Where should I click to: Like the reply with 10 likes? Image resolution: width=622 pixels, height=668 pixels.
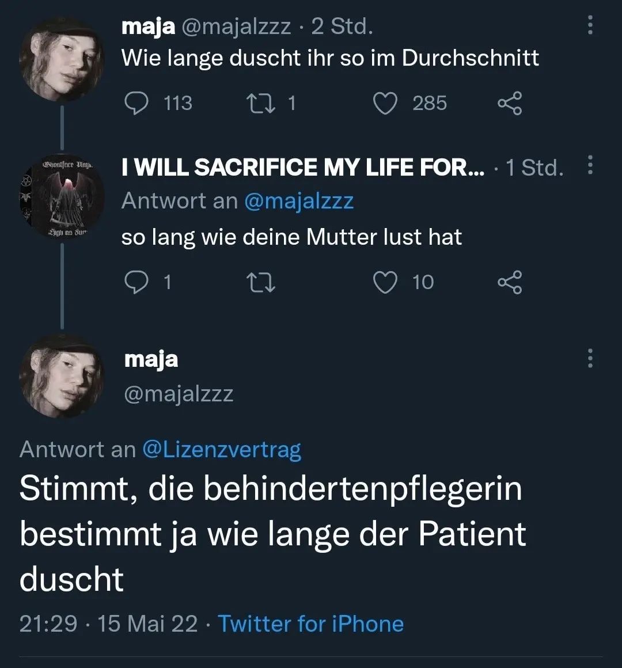[x=386, y=282]
